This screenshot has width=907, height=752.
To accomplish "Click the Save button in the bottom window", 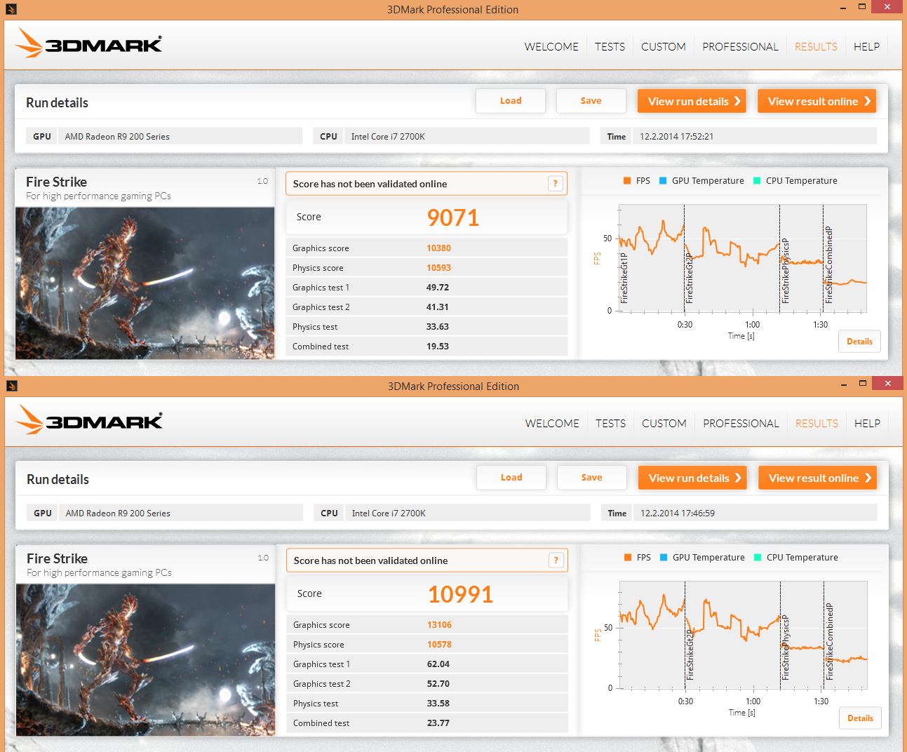I will 592,478.
